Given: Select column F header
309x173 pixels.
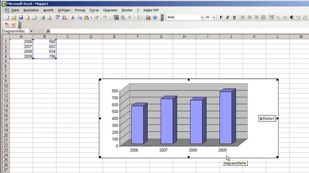Looking at the screenshot, I should pyautogui.click(x=138, y=37).
